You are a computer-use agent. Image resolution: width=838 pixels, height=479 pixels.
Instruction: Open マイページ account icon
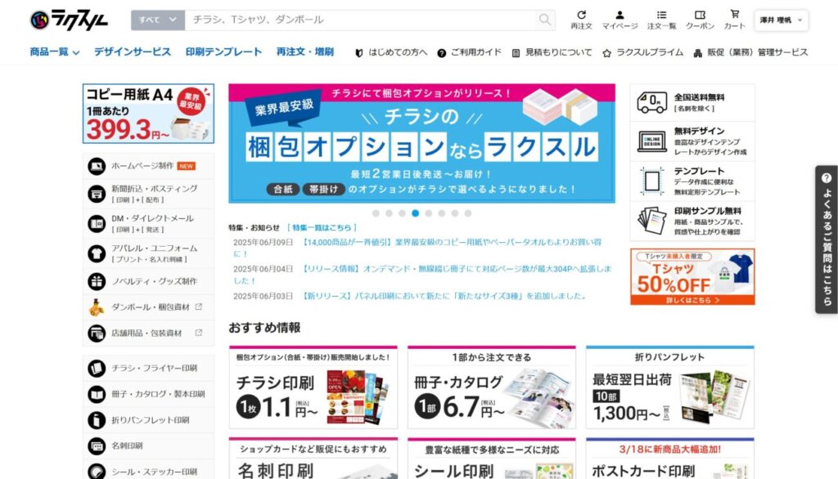point(619,15)
